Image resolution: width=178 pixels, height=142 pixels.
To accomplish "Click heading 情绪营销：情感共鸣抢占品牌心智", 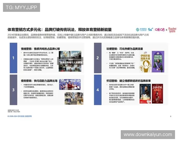I will (40, 49).
